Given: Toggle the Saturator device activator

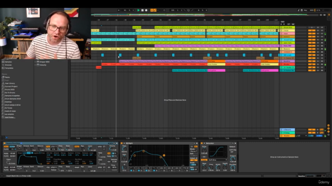Looking at the screenshot, I should click(202, 143).
